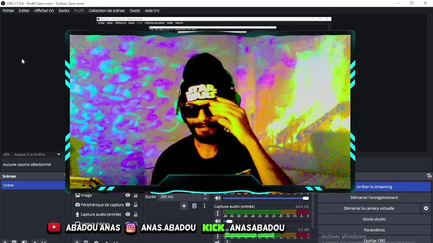Open Capture audio (entrée) mixer three-dot menu

tap(218, 213)
